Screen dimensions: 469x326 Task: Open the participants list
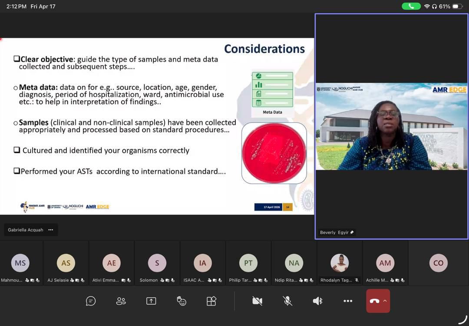point(121,301)
